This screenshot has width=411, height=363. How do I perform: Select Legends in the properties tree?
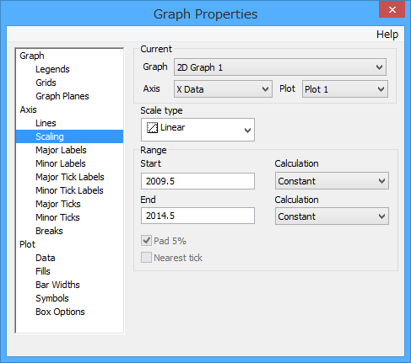pyautogui.click(x=52, y=69)
